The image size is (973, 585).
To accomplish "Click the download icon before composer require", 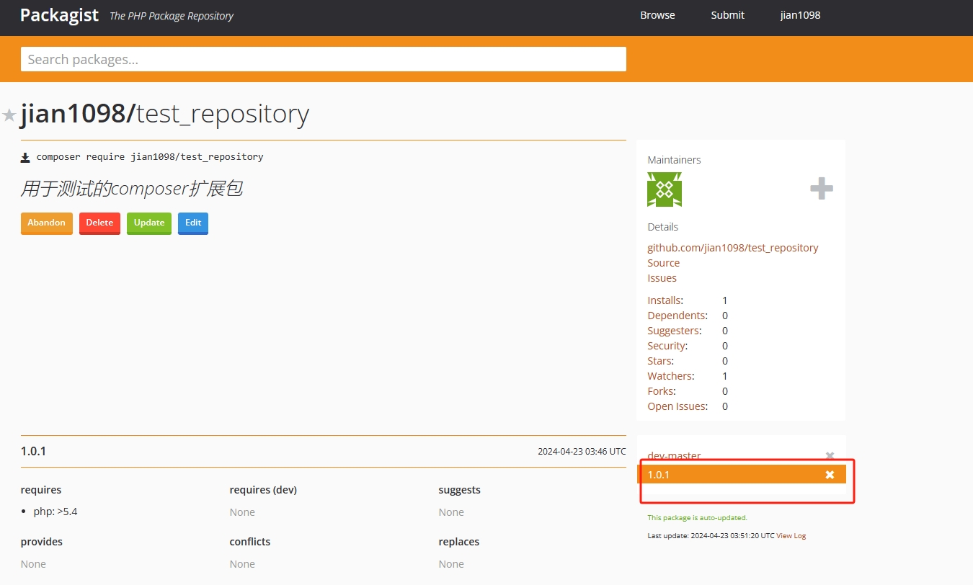I will click(x=25, y=157).
